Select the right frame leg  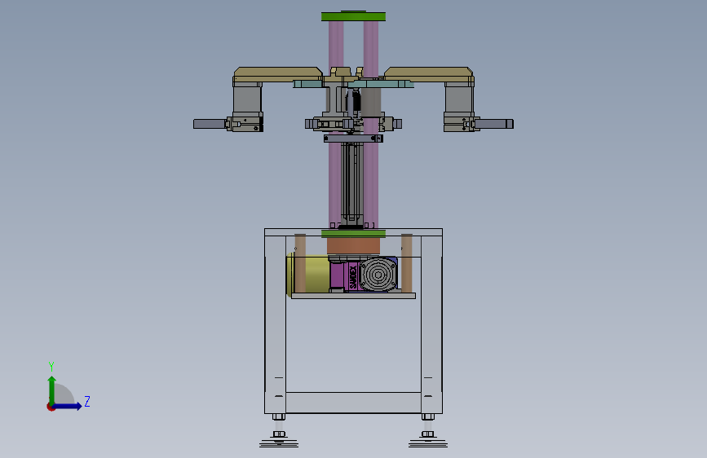click(431, 324)
